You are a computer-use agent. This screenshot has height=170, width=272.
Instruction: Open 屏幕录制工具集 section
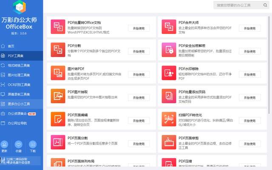coord(22,94)
